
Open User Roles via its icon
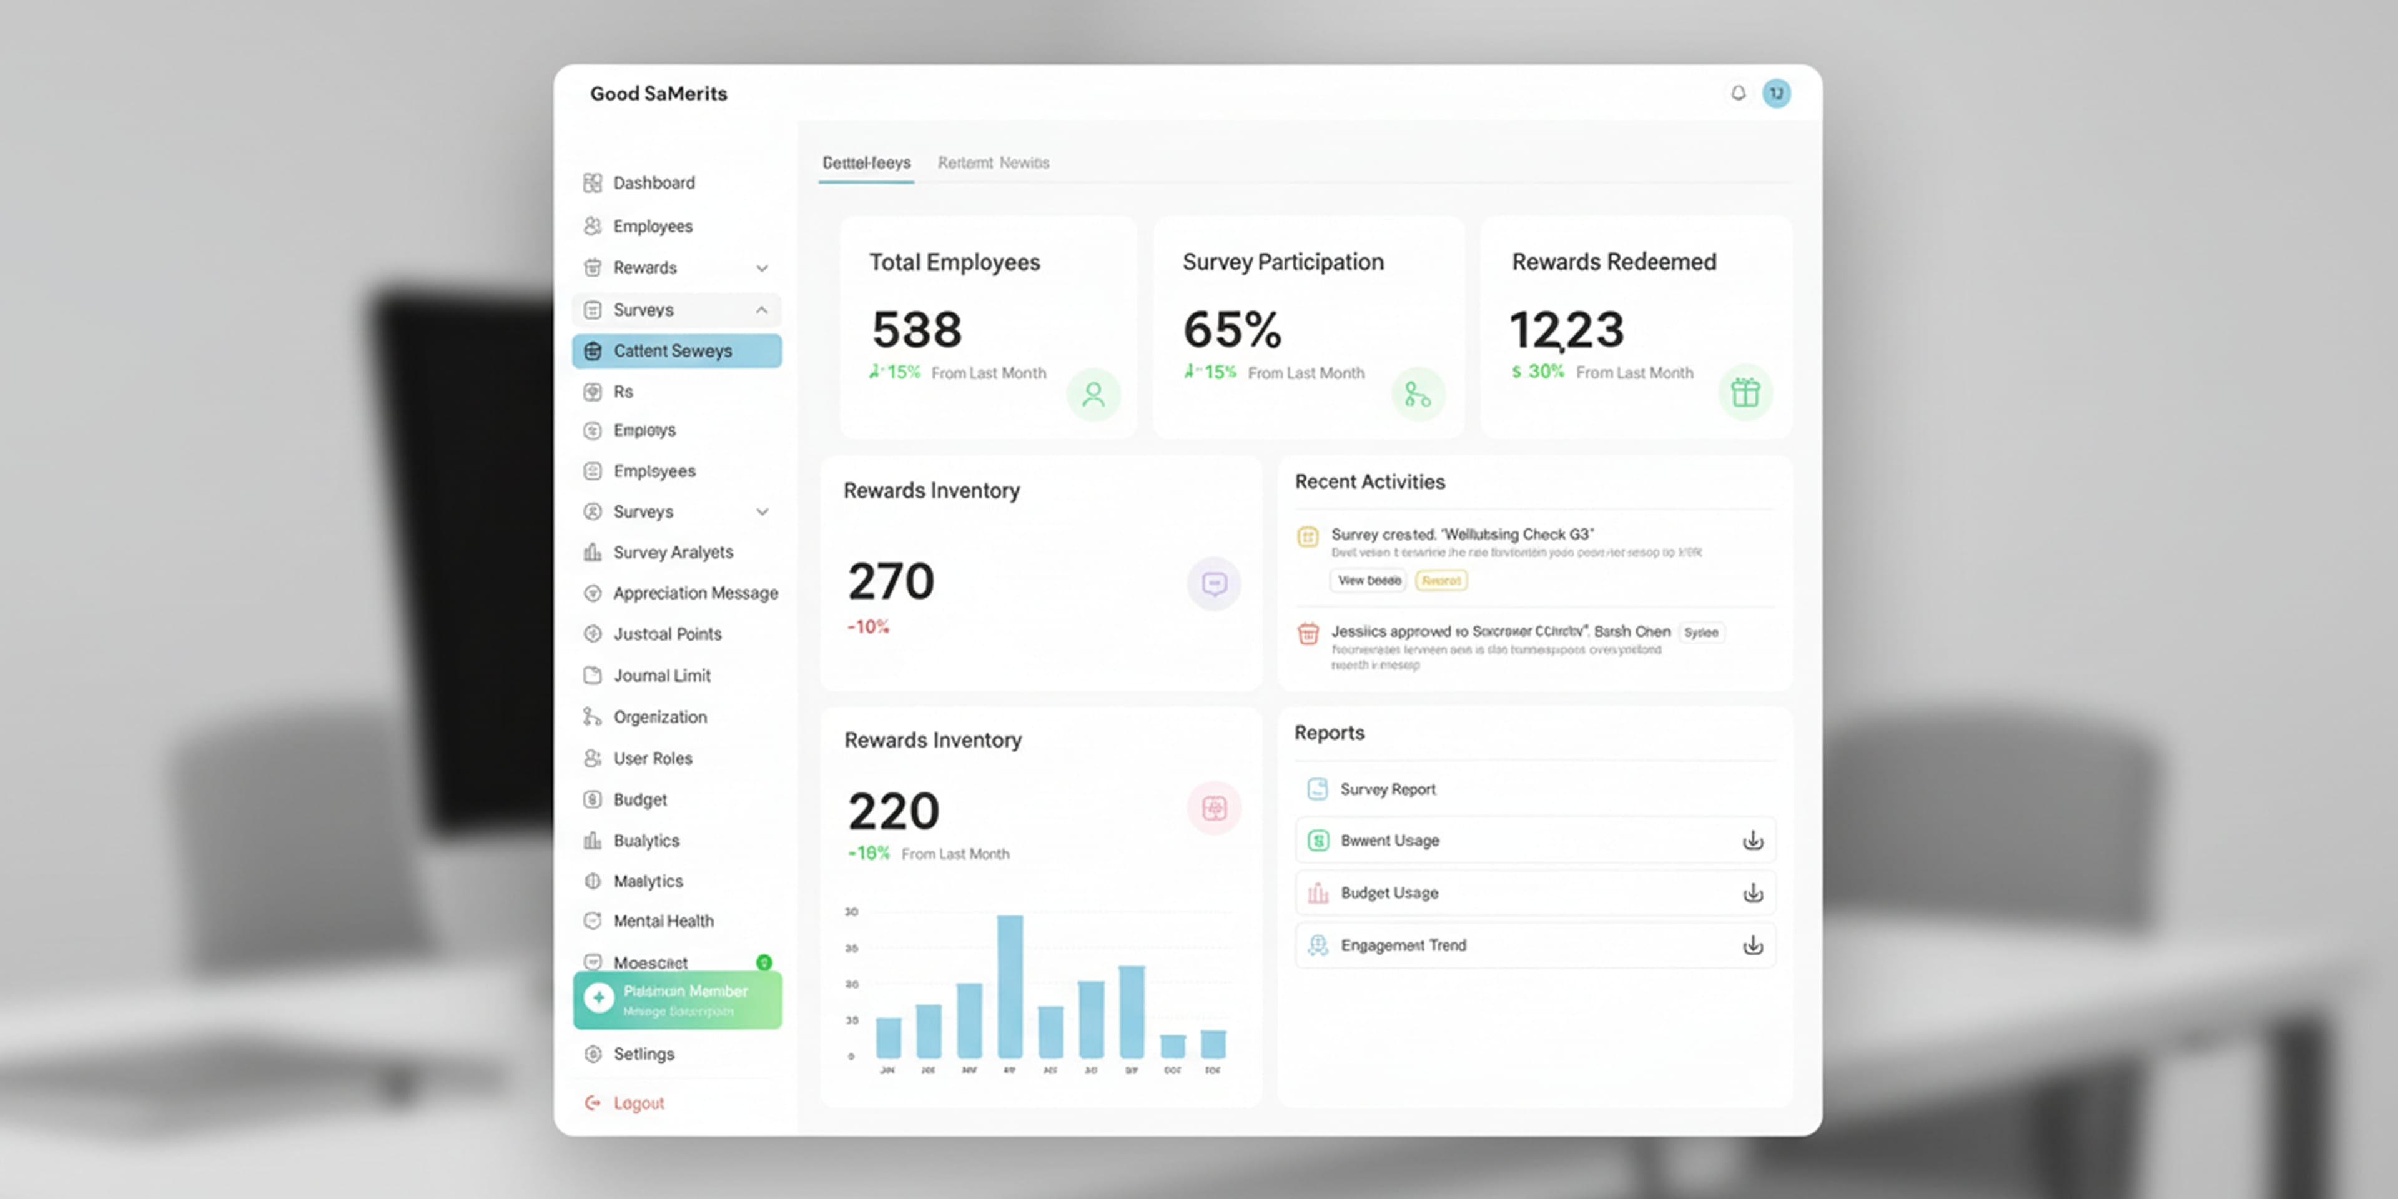[592, 759]
